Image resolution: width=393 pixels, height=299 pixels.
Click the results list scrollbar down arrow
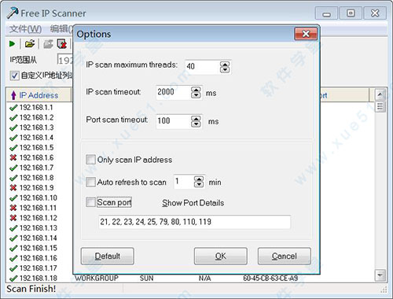(x=380, y=275)
